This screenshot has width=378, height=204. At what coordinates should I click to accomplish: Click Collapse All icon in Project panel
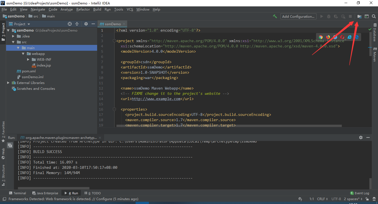pyautogui.click(x=77, y=24)
